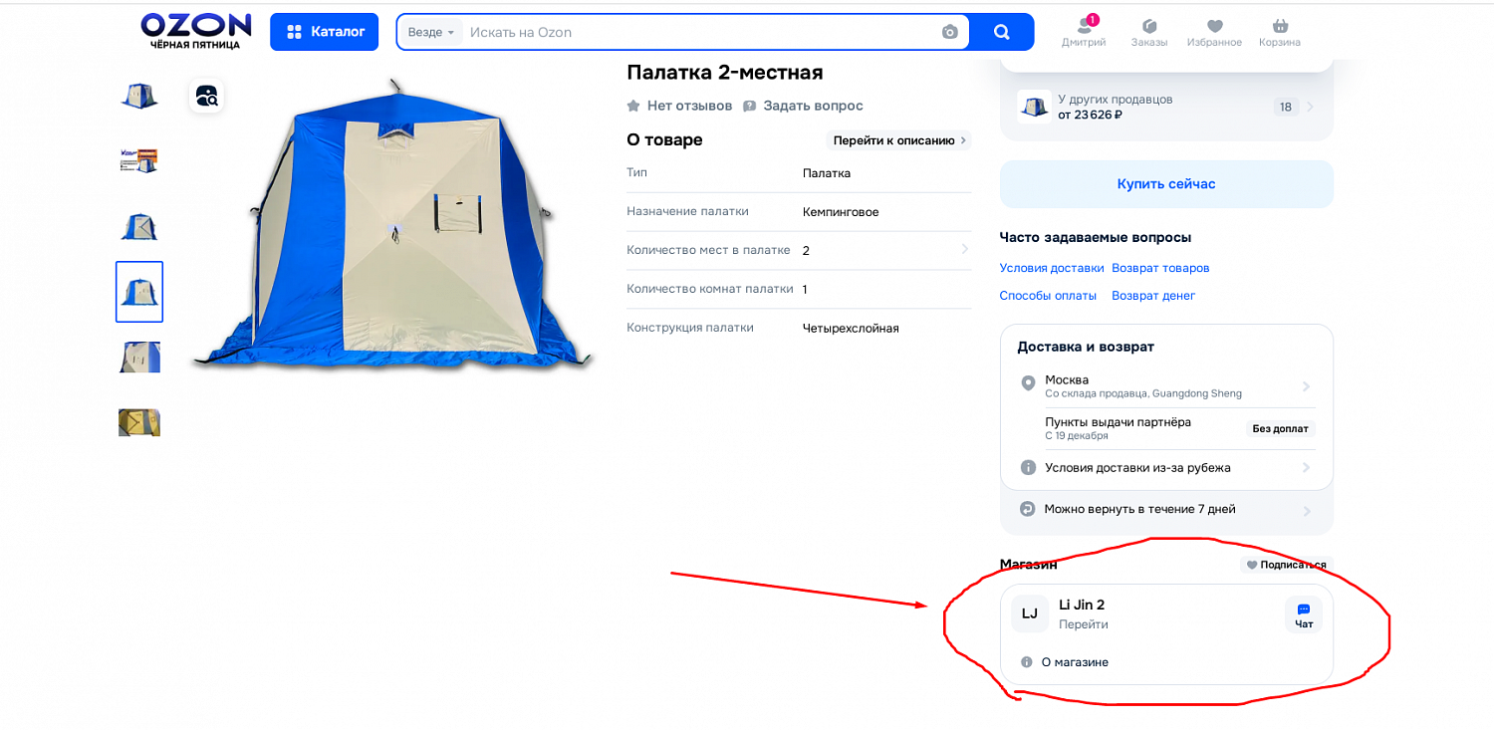
Task: Click the return arrow icon for 7-day return
Action: pos(1028,509)
